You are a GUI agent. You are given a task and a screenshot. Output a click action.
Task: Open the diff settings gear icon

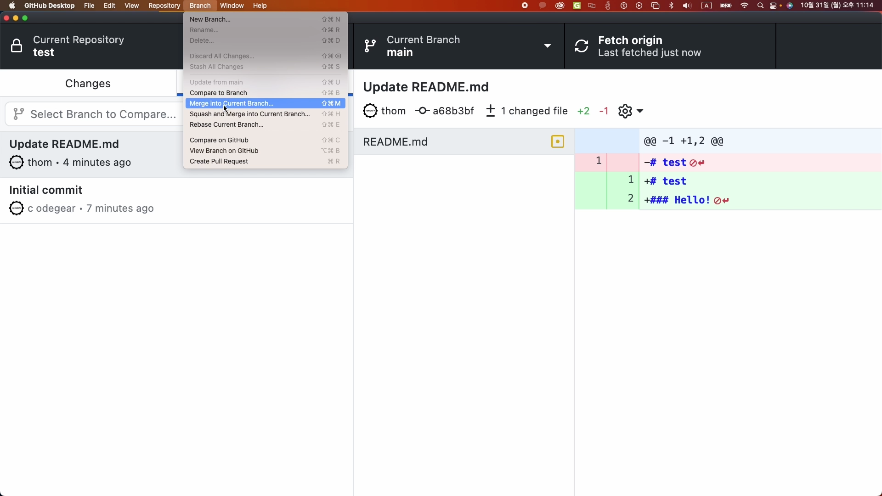[x=625, y=111]
